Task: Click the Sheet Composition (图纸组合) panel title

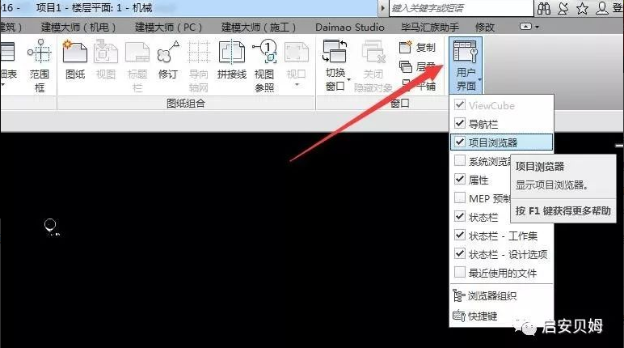Action: point(186,104)
